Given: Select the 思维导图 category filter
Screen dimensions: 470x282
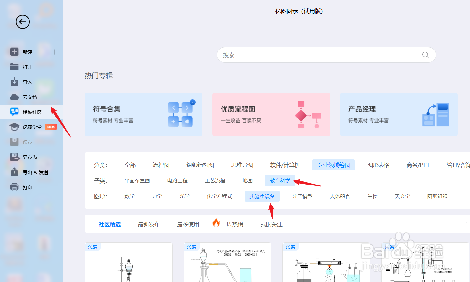Looking at the screenshot, I should 242,164.
